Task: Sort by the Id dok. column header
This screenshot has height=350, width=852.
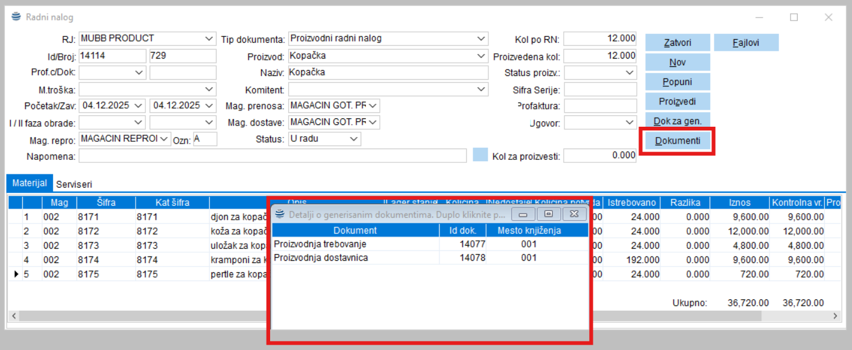Action: point(462,231)
